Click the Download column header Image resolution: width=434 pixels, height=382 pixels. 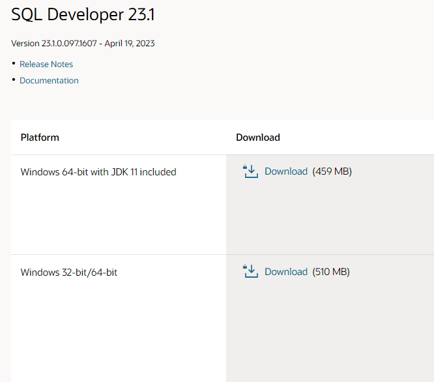(x=258, y=138)
